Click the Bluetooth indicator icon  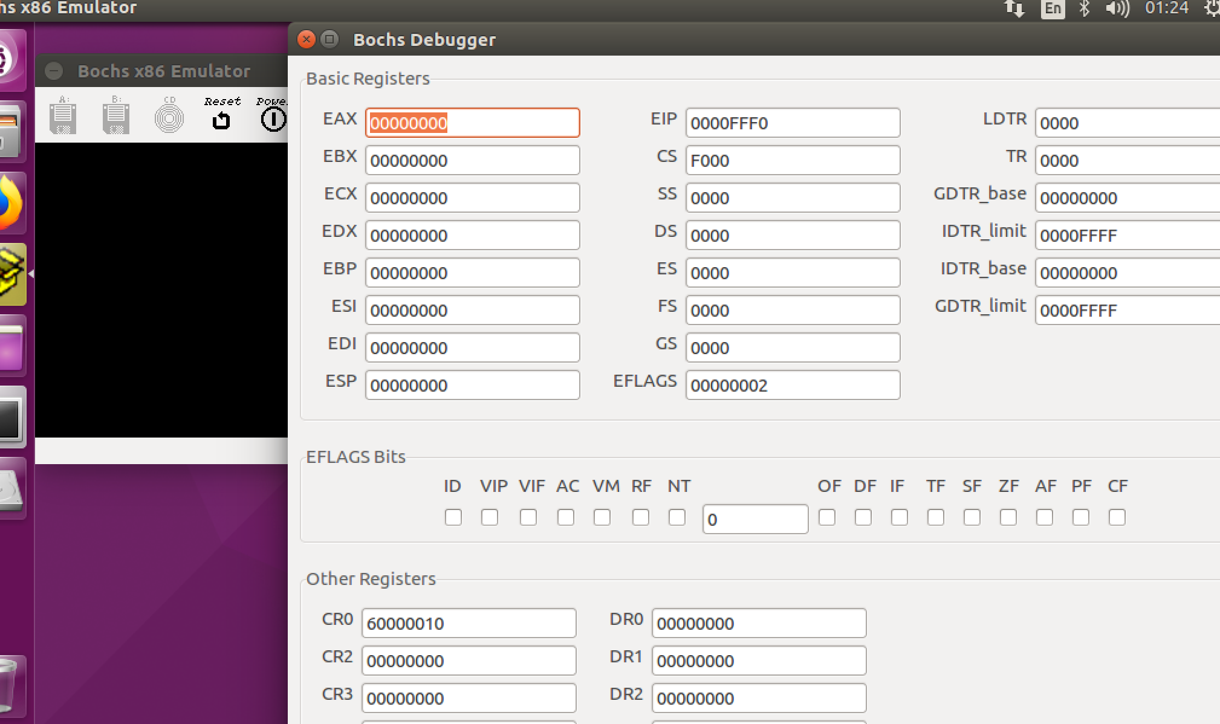tap(1085, 8)
